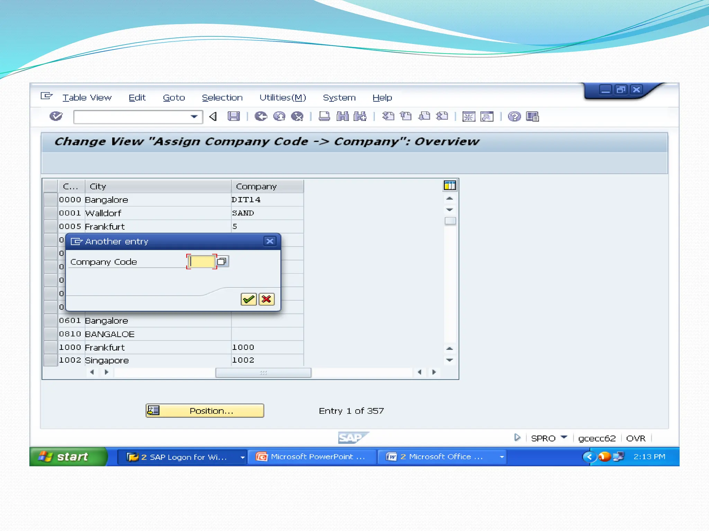The height and width of the screenshot is (531, 709).
Task: Expand the command field dropdown arrow
Action: [194, 117]
